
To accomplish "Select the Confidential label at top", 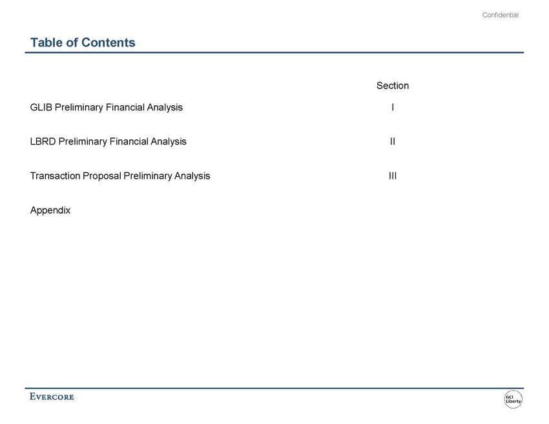I will tap(500, 15).
